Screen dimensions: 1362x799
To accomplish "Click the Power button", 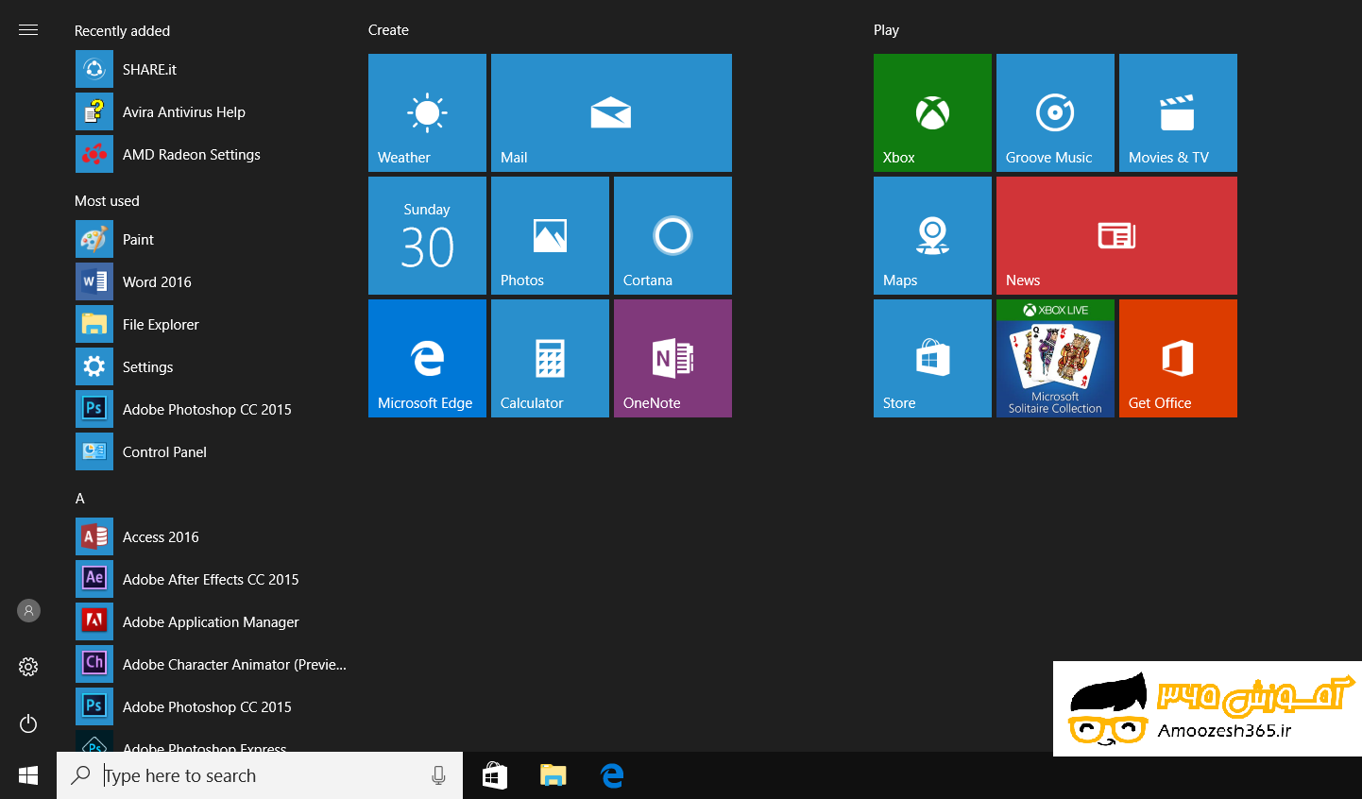I will (28, 723).
